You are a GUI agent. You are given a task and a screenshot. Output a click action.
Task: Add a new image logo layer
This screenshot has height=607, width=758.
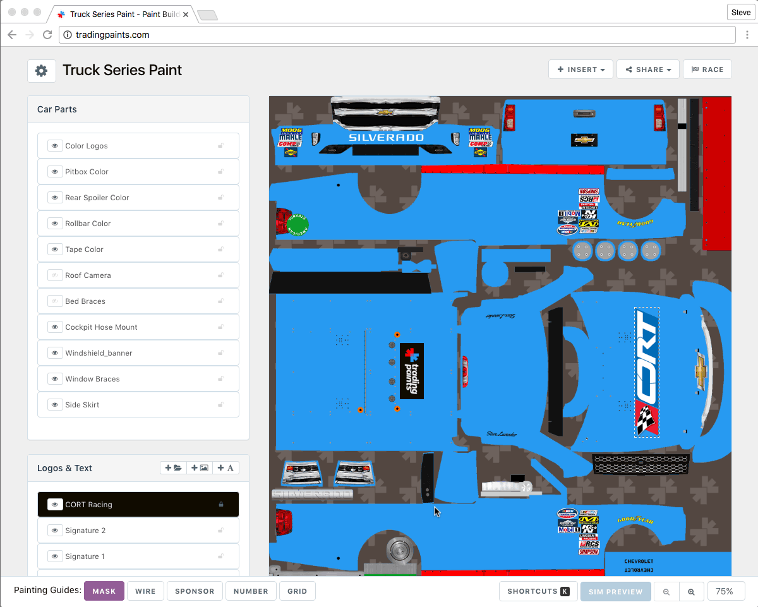pyautogui.click(x=200, y=468)
